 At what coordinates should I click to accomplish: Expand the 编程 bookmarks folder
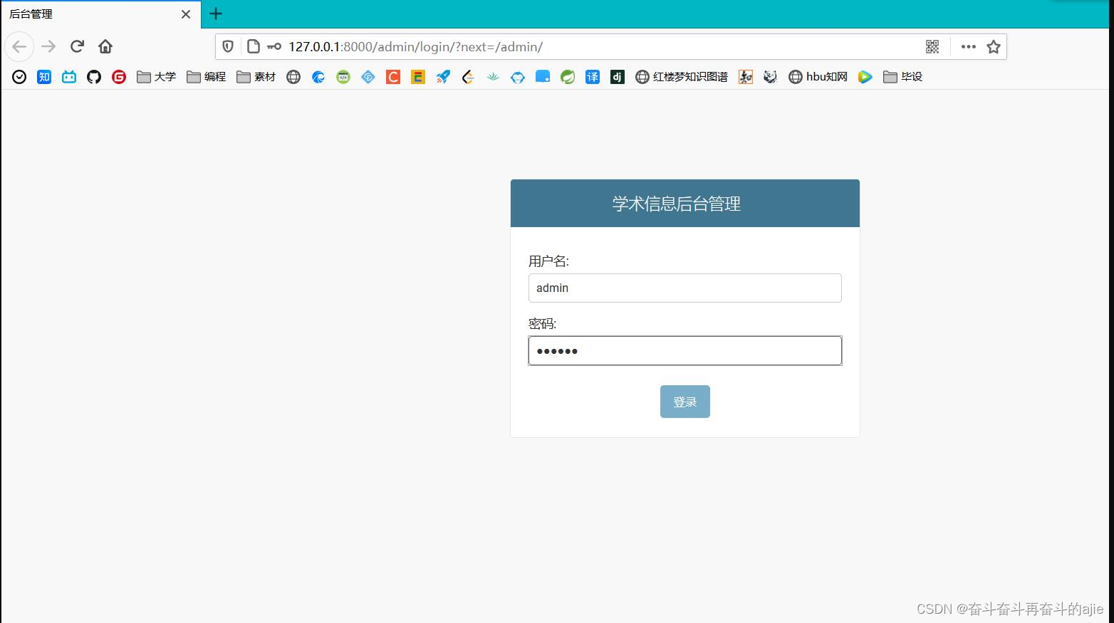tap(207, 77)
